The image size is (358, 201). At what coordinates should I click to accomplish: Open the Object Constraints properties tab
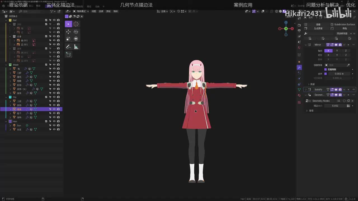pyautogui.click(x=299, y=84)
